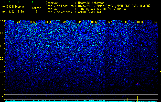Image resolution: width=161 pixels, height=102 pixels.
Task: Click the meteor label
Action: (x=36, y=8)
